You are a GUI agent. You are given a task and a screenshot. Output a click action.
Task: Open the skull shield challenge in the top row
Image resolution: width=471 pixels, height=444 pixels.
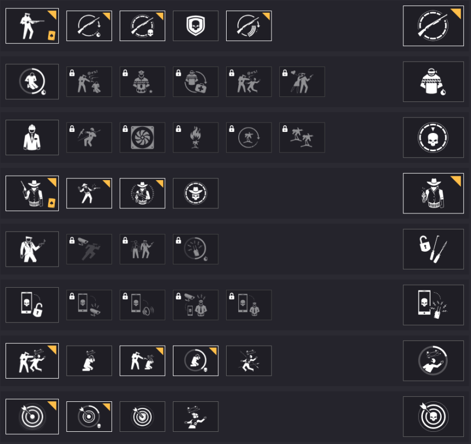point(195,25)
